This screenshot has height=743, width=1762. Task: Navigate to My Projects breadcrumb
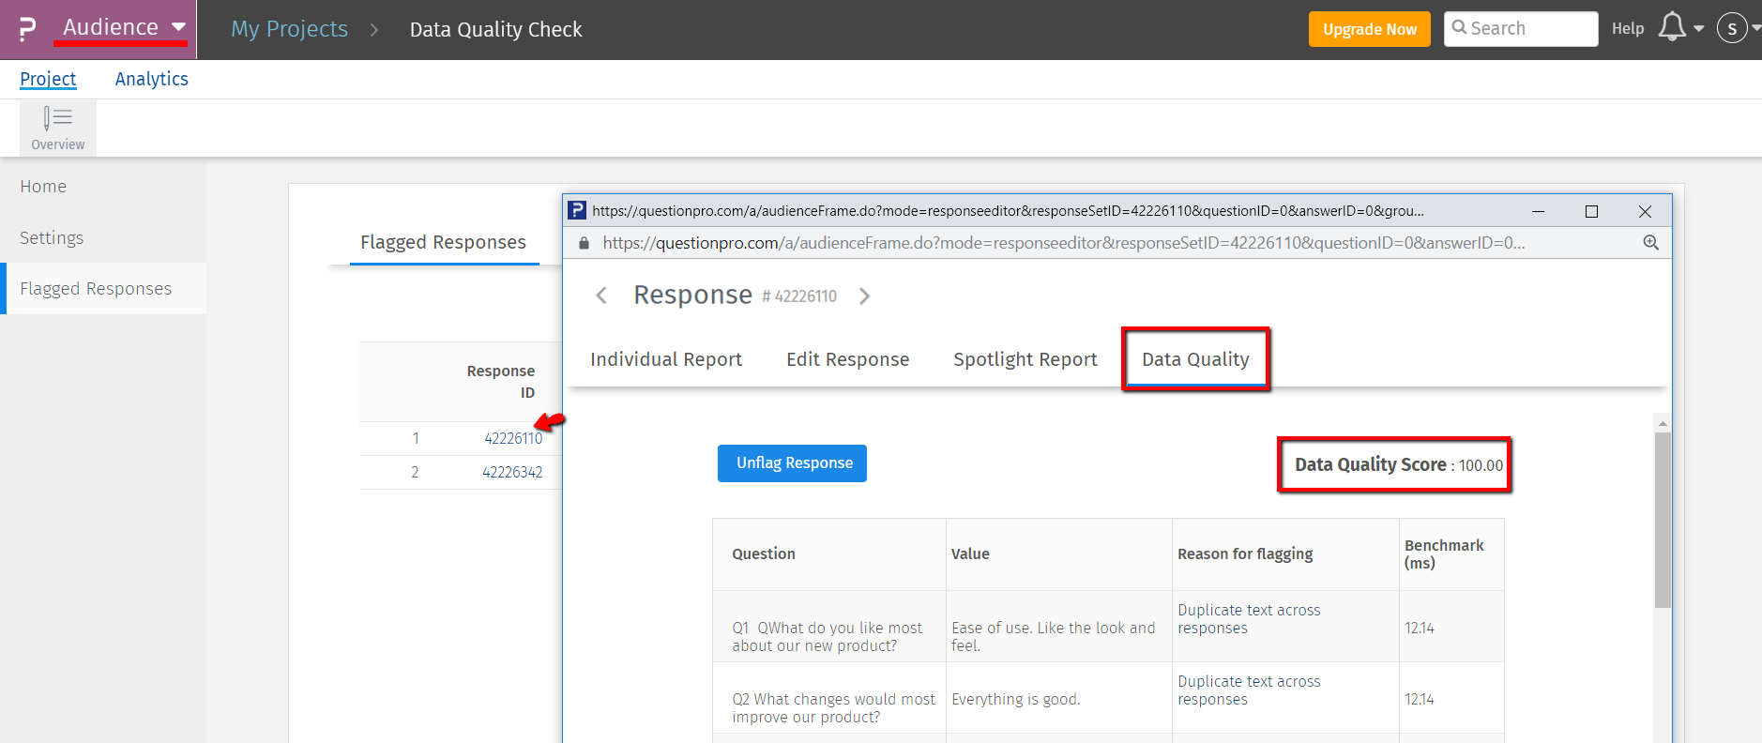289,29
